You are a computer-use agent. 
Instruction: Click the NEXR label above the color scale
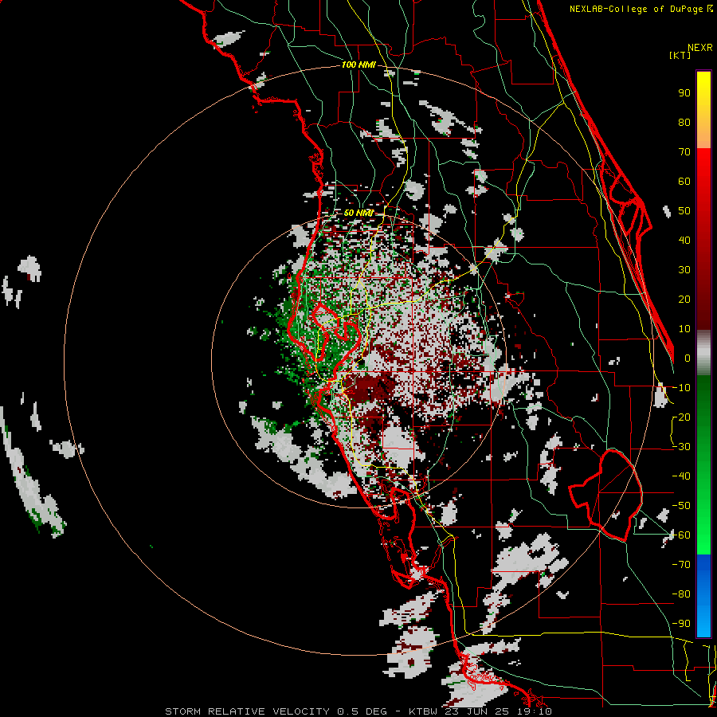[700, 48]
